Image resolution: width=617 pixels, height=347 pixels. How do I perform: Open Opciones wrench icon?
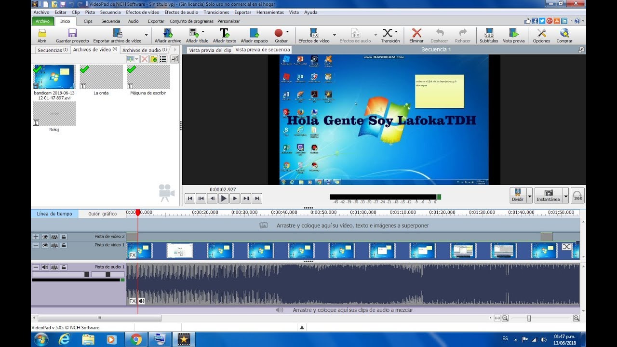541,33
